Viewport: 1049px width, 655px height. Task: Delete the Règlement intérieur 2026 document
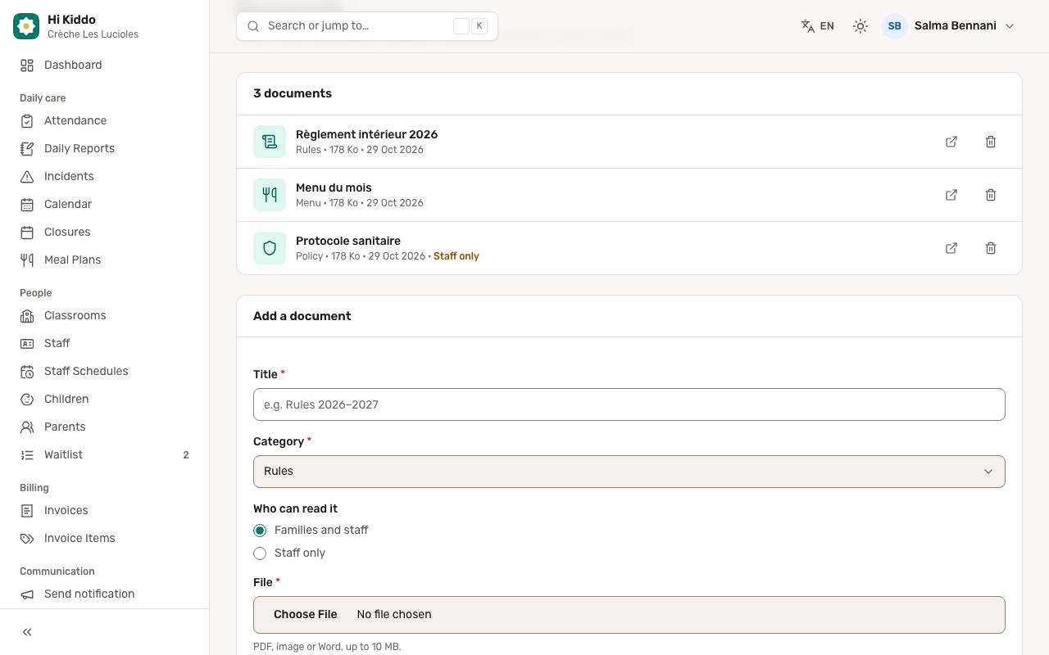click(x=991, y=142)
